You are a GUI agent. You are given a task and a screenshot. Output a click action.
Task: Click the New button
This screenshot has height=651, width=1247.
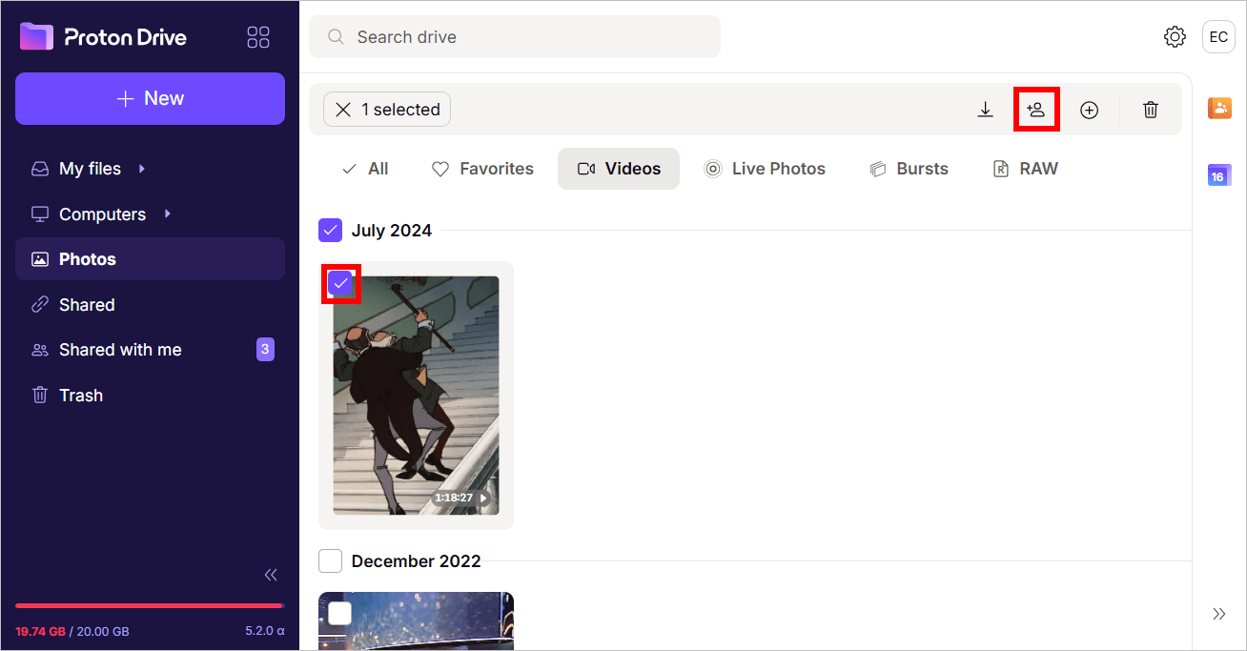point(150,98)
